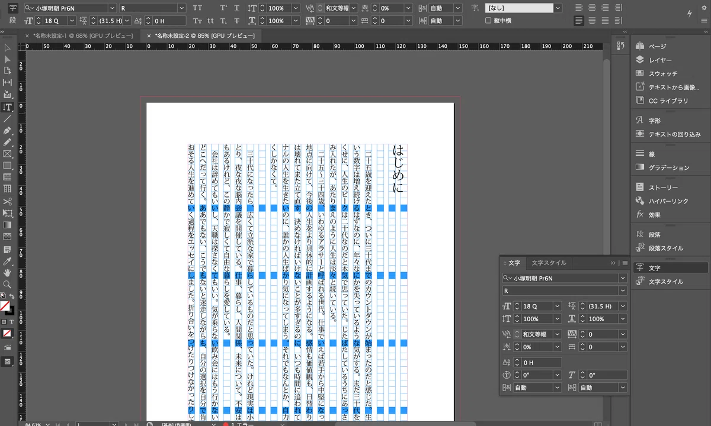Select the Pencil tool
This screenshot has width=711, height=426.
pos(7,142)
